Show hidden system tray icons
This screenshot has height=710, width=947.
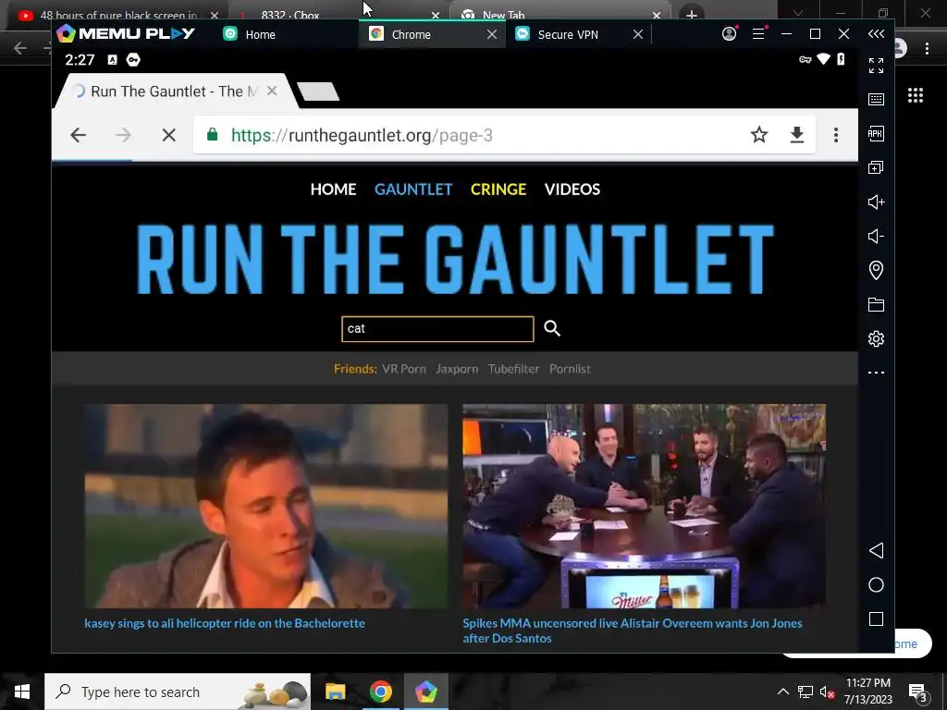pos(782,692)
